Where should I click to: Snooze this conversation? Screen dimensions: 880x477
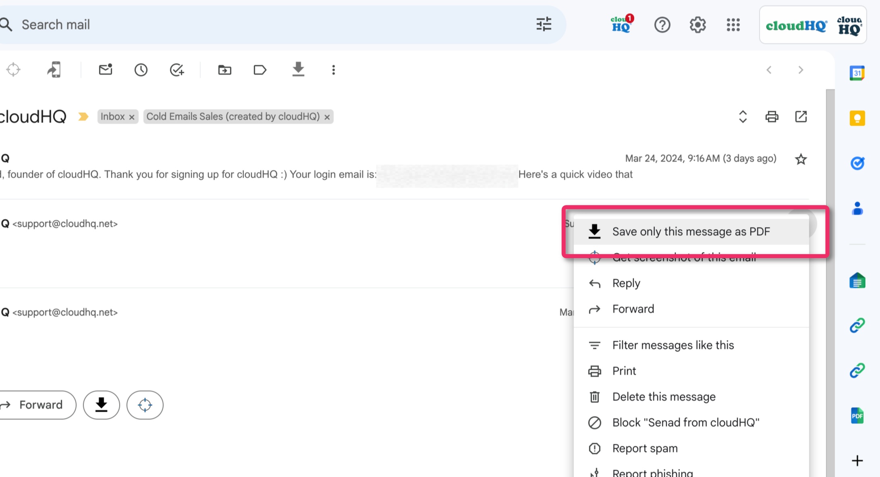(141, 70)
